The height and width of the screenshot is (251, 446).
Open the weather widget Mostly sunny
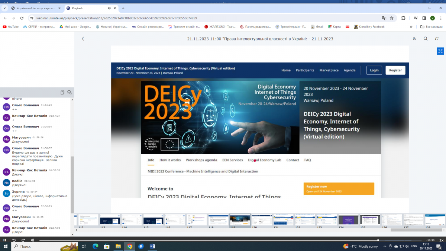point(361,247)
